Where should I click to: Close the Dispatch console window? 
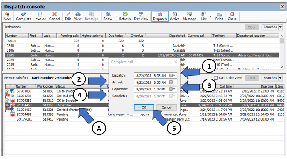coord(282,7)
